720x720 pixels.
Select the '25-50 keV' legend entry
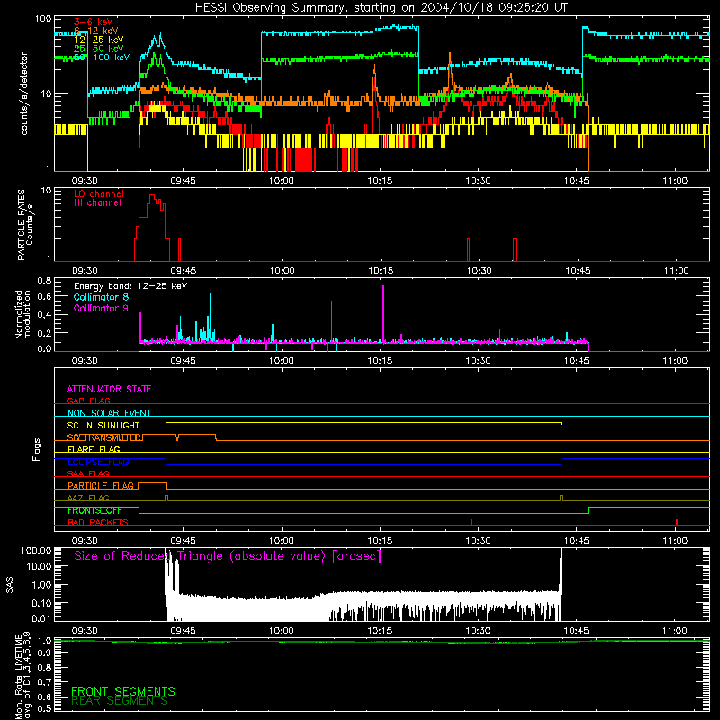click(x=99, y=49)
